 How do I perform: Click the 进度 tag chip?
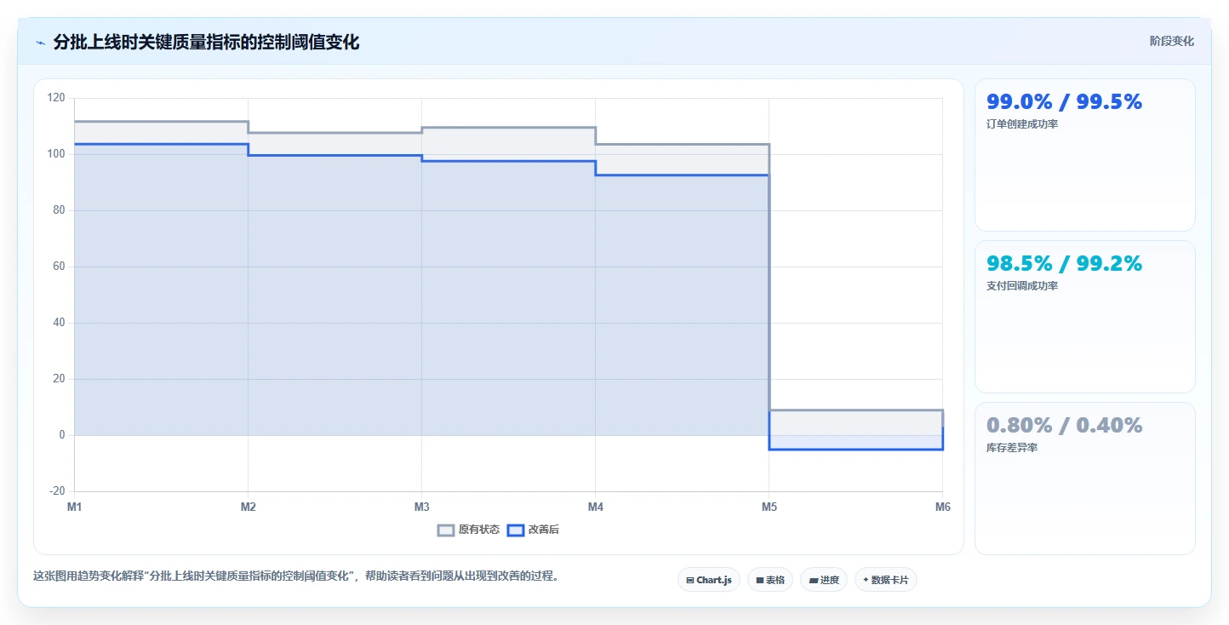coord(824,580)
